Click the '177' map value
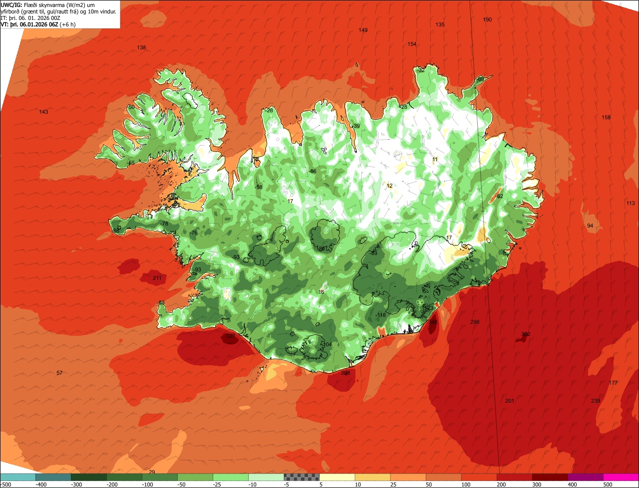This screenshot has height=488, width=639. (x=613, y=383)
